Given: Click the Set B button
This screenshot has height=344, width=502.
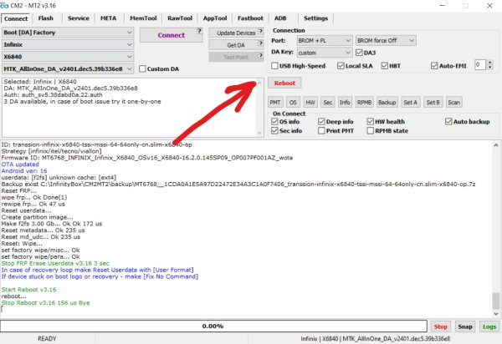Looking at the screenshot, I should [x=433, y=103].
